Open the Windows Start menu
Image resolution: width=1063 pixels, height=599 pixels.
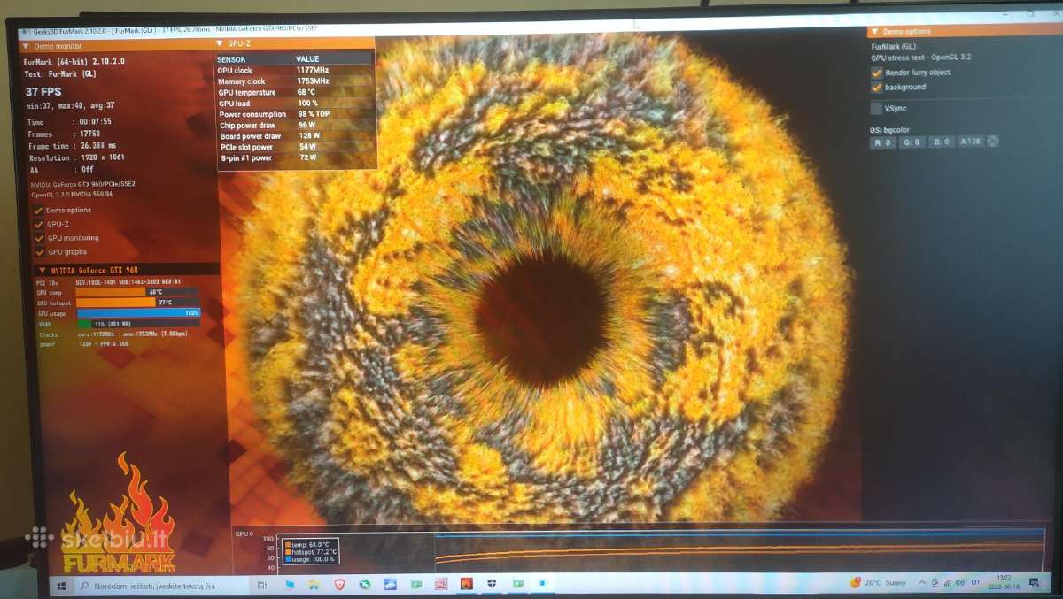click(x=63, y=585)
